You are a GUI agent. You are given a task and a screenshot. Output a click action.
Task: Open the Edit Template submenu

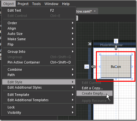[x=39, y=95]
